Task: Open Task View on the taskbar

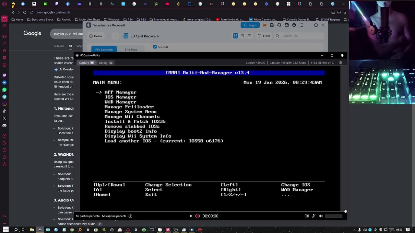Action: [x=23, y=230]
